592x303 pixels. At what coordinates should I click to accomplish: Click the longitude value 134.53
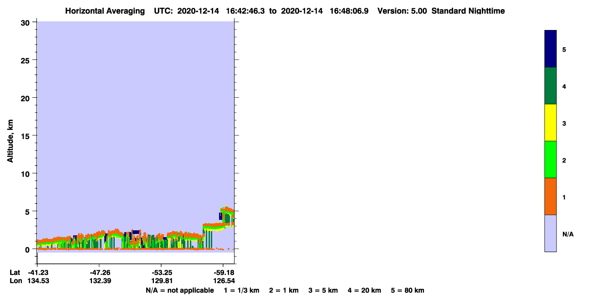pyautogui.click(x=38, y=281)
